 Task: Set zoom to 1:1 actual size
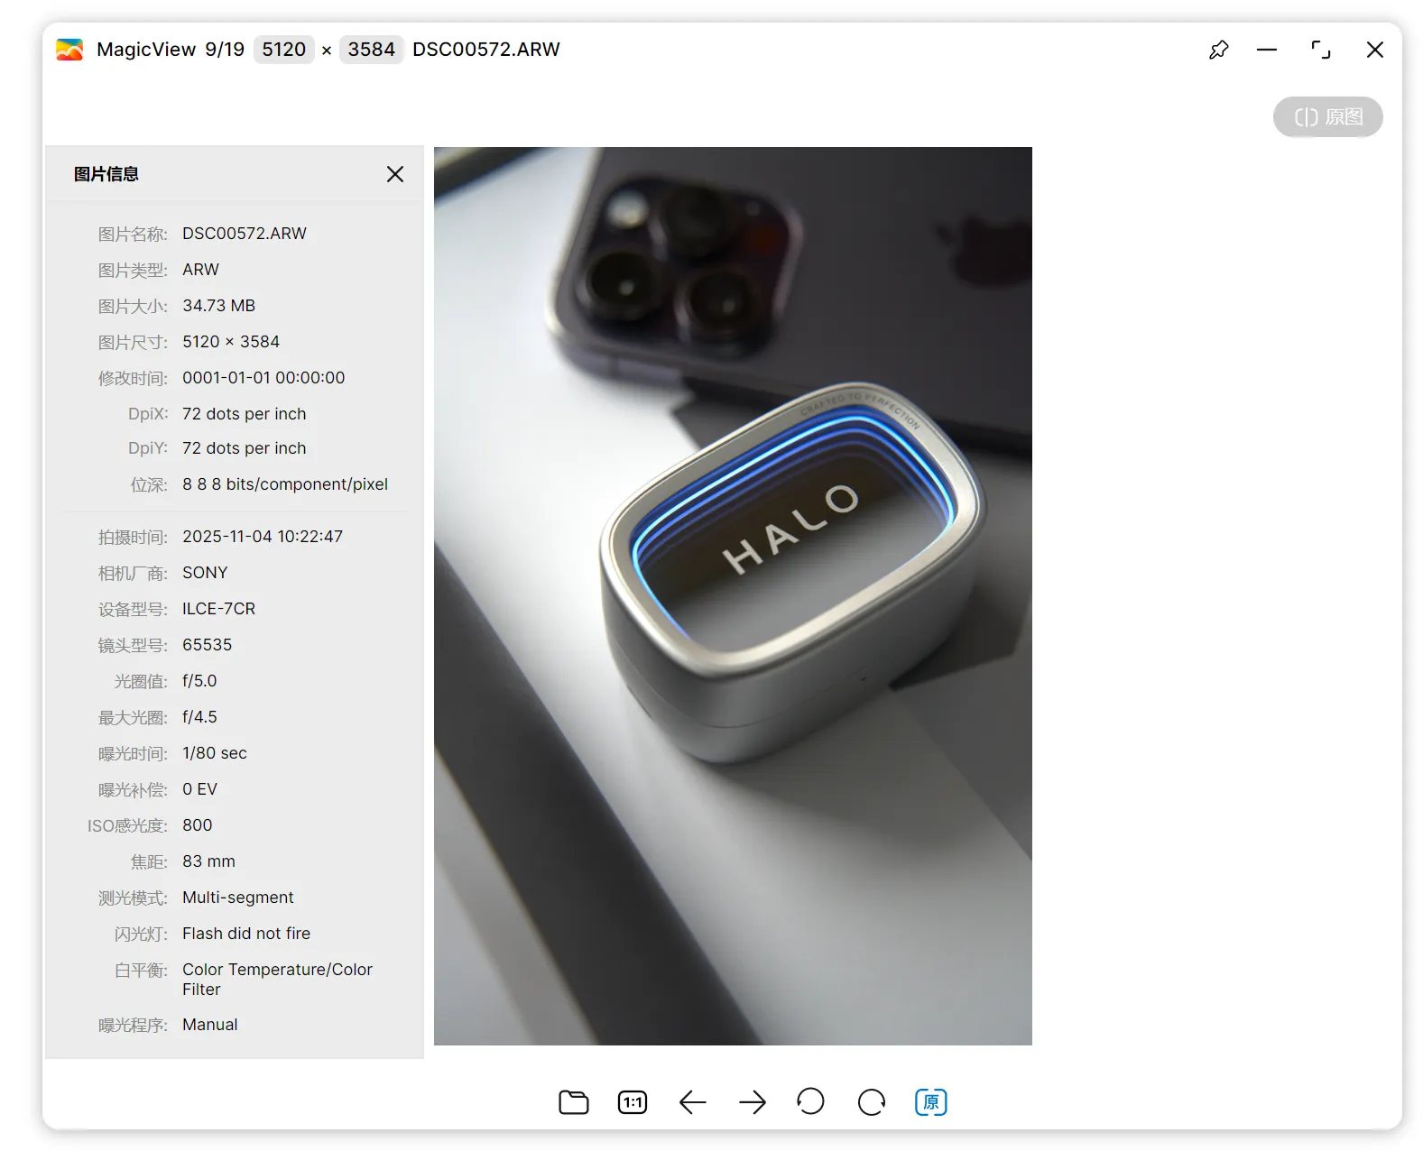coord(633,1101)
